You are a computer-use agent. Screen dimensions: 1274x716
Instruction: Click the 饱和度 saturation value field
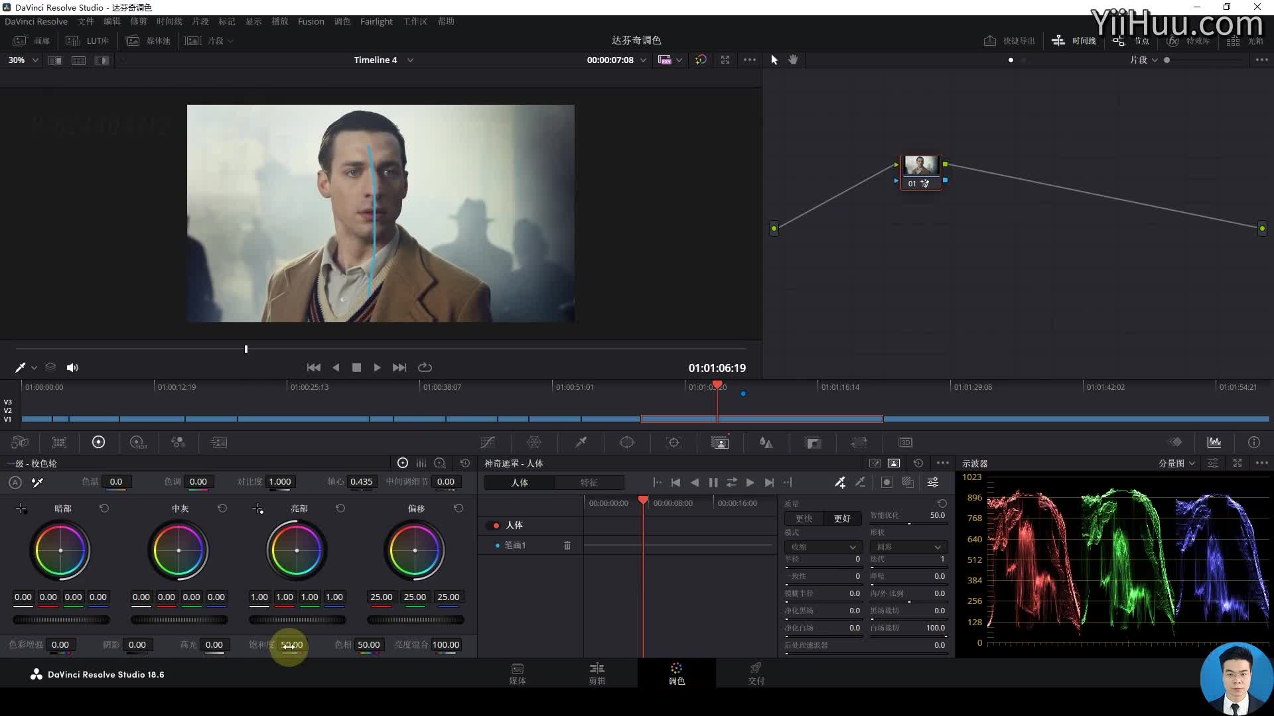click(291, 644)
